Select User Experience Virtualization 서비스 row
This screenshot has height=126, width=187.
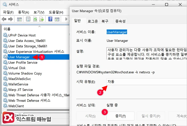[36, 51]
